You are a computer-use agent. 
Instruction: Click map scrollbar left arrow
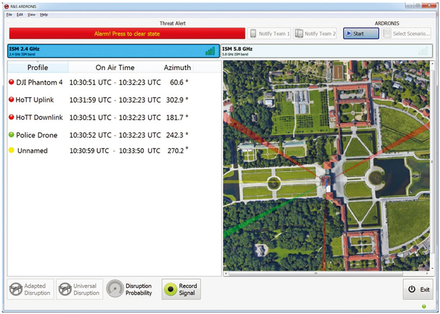click(x=226, y=273)
